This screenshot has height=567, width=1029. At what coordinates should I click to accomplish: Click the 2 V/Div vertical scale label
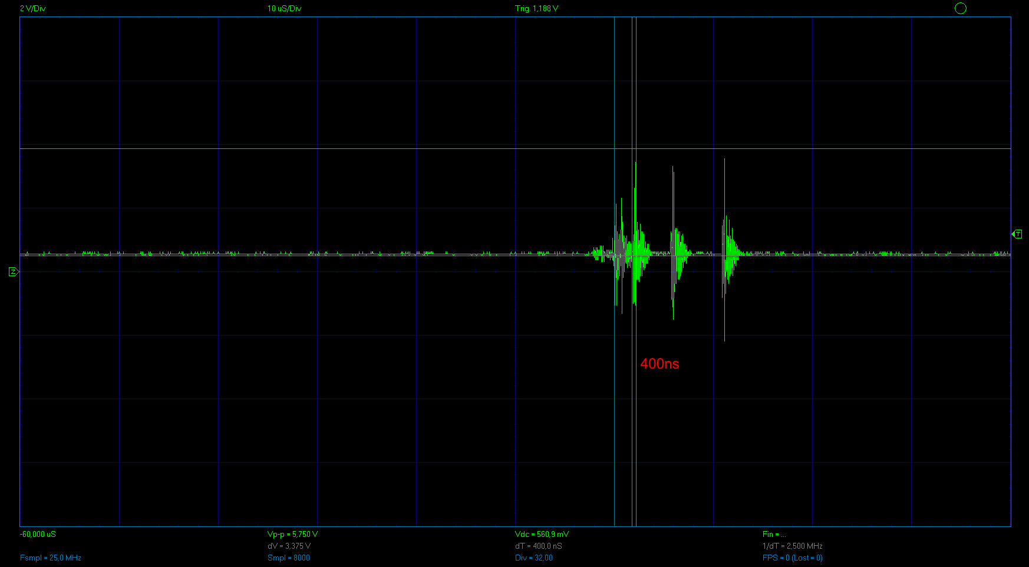[x=32, y=8]
